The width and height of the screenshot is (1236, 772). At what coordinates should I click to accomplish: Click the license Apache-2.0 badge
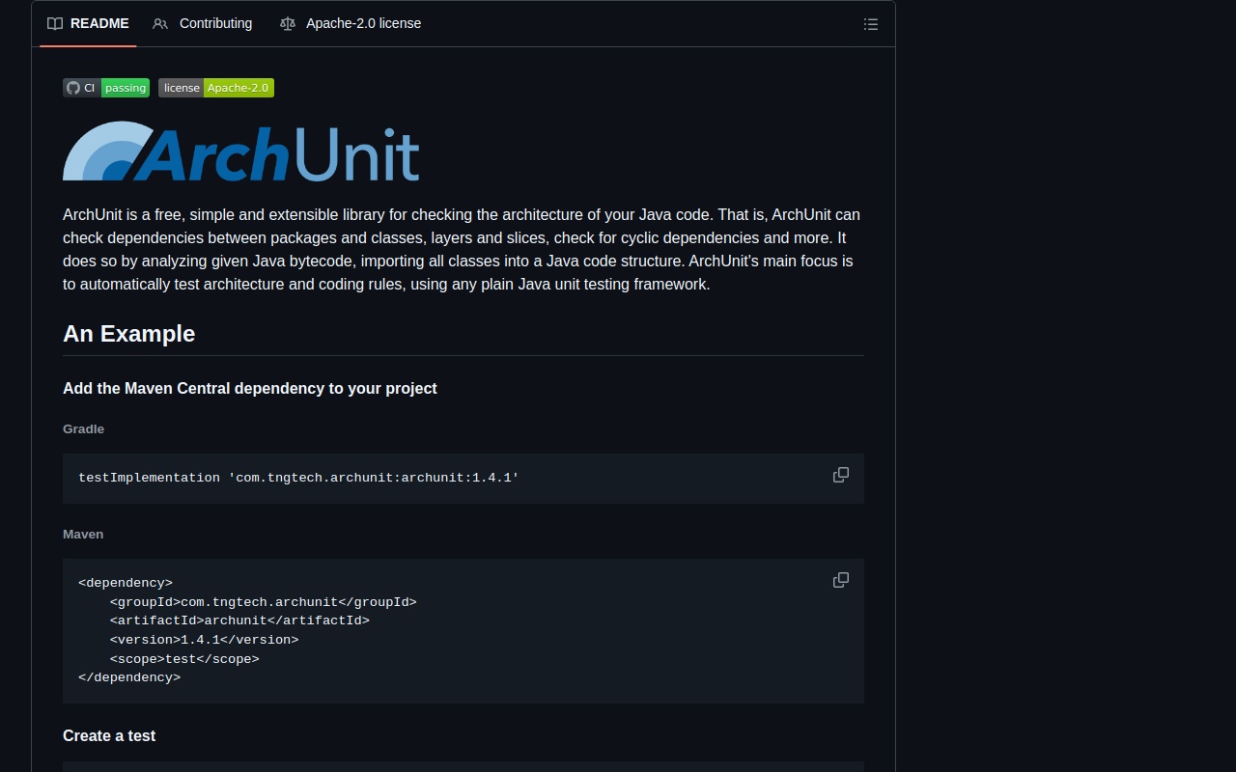216,88
